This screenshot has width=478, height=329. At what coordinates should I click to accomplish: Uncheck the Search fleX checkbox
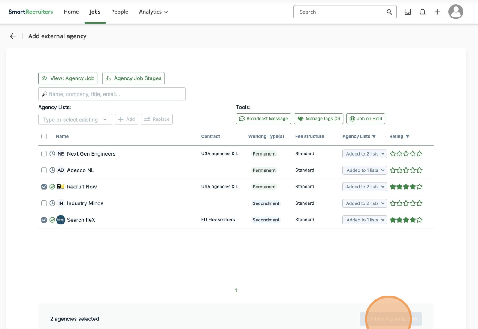(44, 220)
